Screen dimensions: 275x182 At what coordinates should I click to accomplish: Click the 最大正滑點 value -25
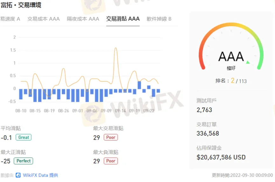6,161
